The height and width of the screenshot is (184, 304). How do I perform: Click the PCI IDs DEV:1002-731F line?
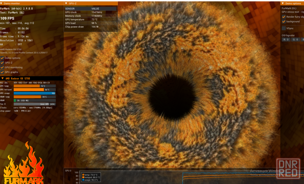(x=25, y=83)
